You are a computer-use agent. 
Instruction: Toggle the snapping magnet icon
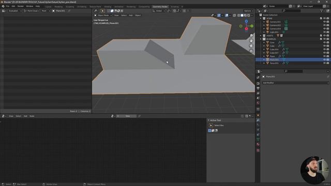pos(174,11)
